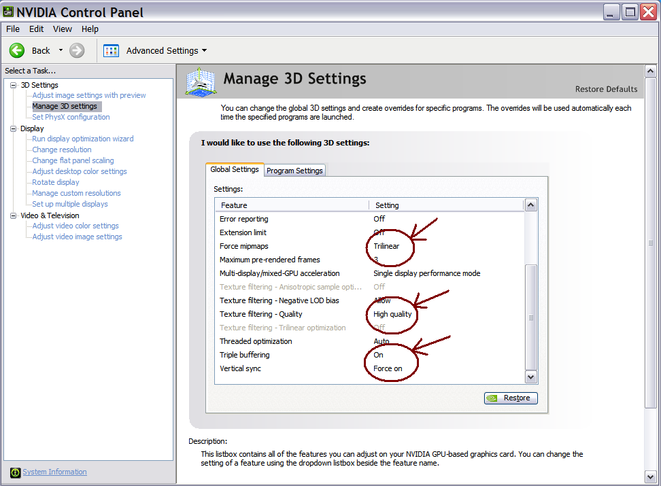The image size is (661, 486).
Task: Open Set PhysX configuration
Action: tap(71, 117)
